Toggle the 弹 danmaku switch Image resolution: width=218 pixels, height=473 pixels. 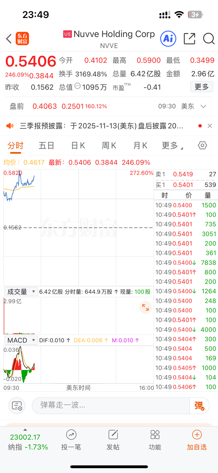pyautogui.click(x=200, y=406)
